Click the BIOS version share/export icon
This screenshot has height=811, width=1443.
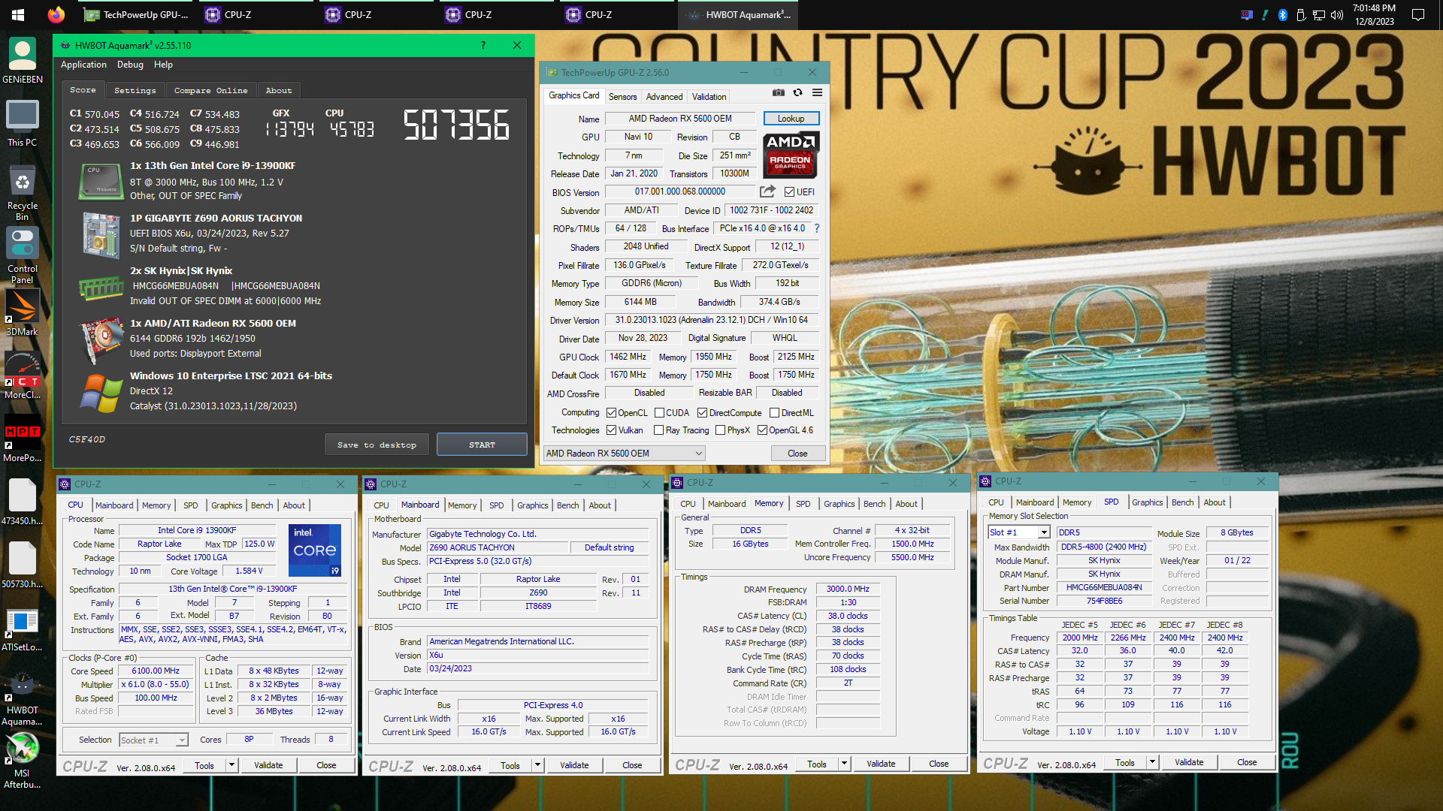pyautogui.click(x=767, y=191)
